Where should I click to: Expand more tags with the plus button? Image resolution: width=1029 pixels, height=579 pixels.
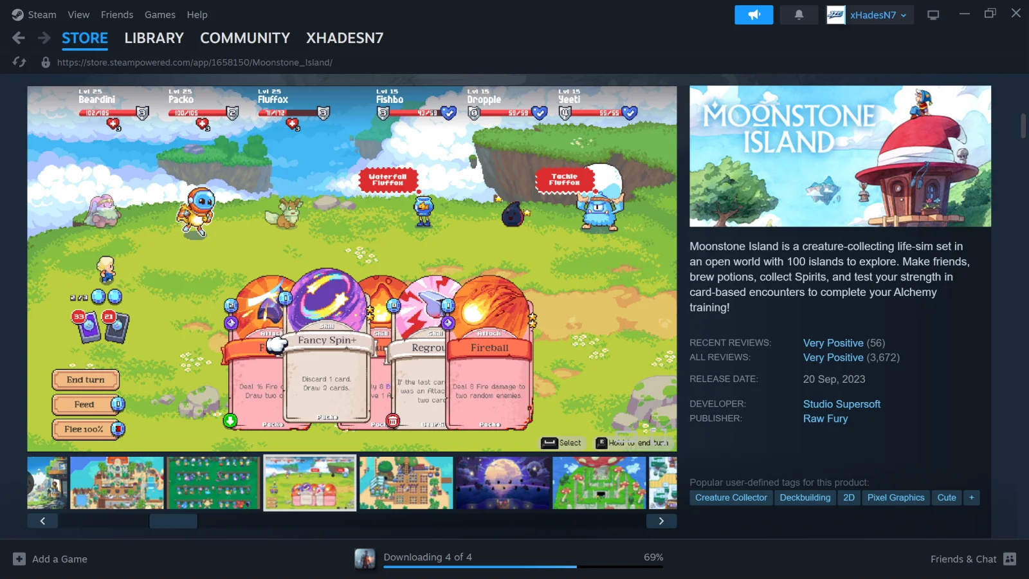click(972, 498)
